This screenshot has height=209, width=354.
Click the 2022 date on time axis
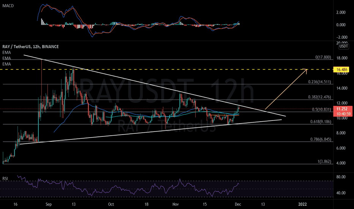tap(302, 204)
